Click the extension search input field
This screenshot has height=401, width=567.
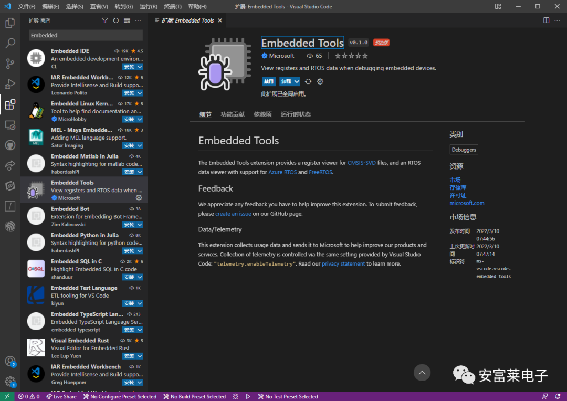pos(86,36)
